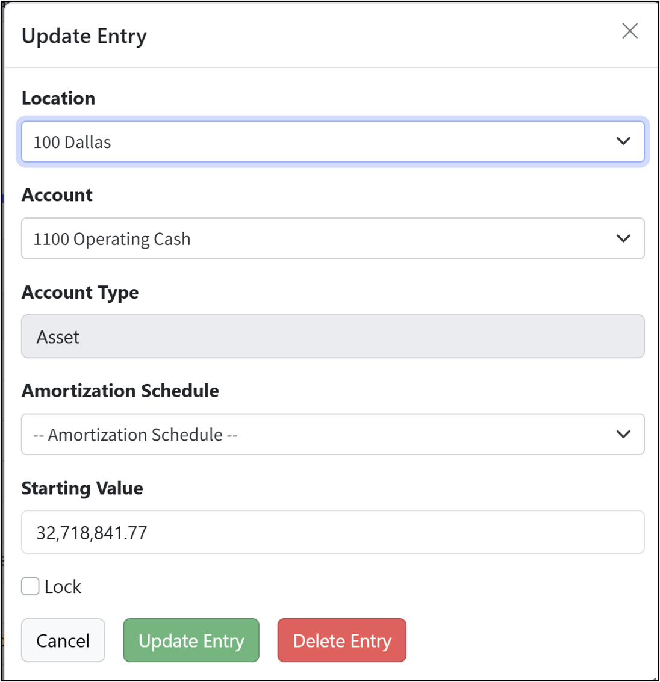Click the chevron arrow in Amortization Schedule field
660x682 pixels.
click(x=623, y=434)
